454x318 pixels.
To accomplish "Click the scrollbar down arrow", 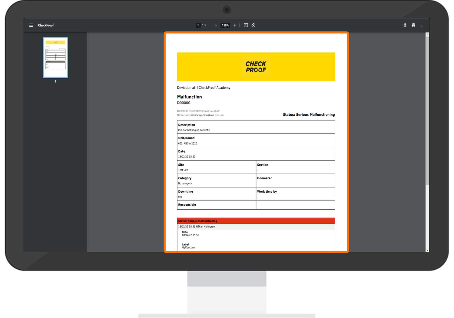I will [x=427, y=250].
